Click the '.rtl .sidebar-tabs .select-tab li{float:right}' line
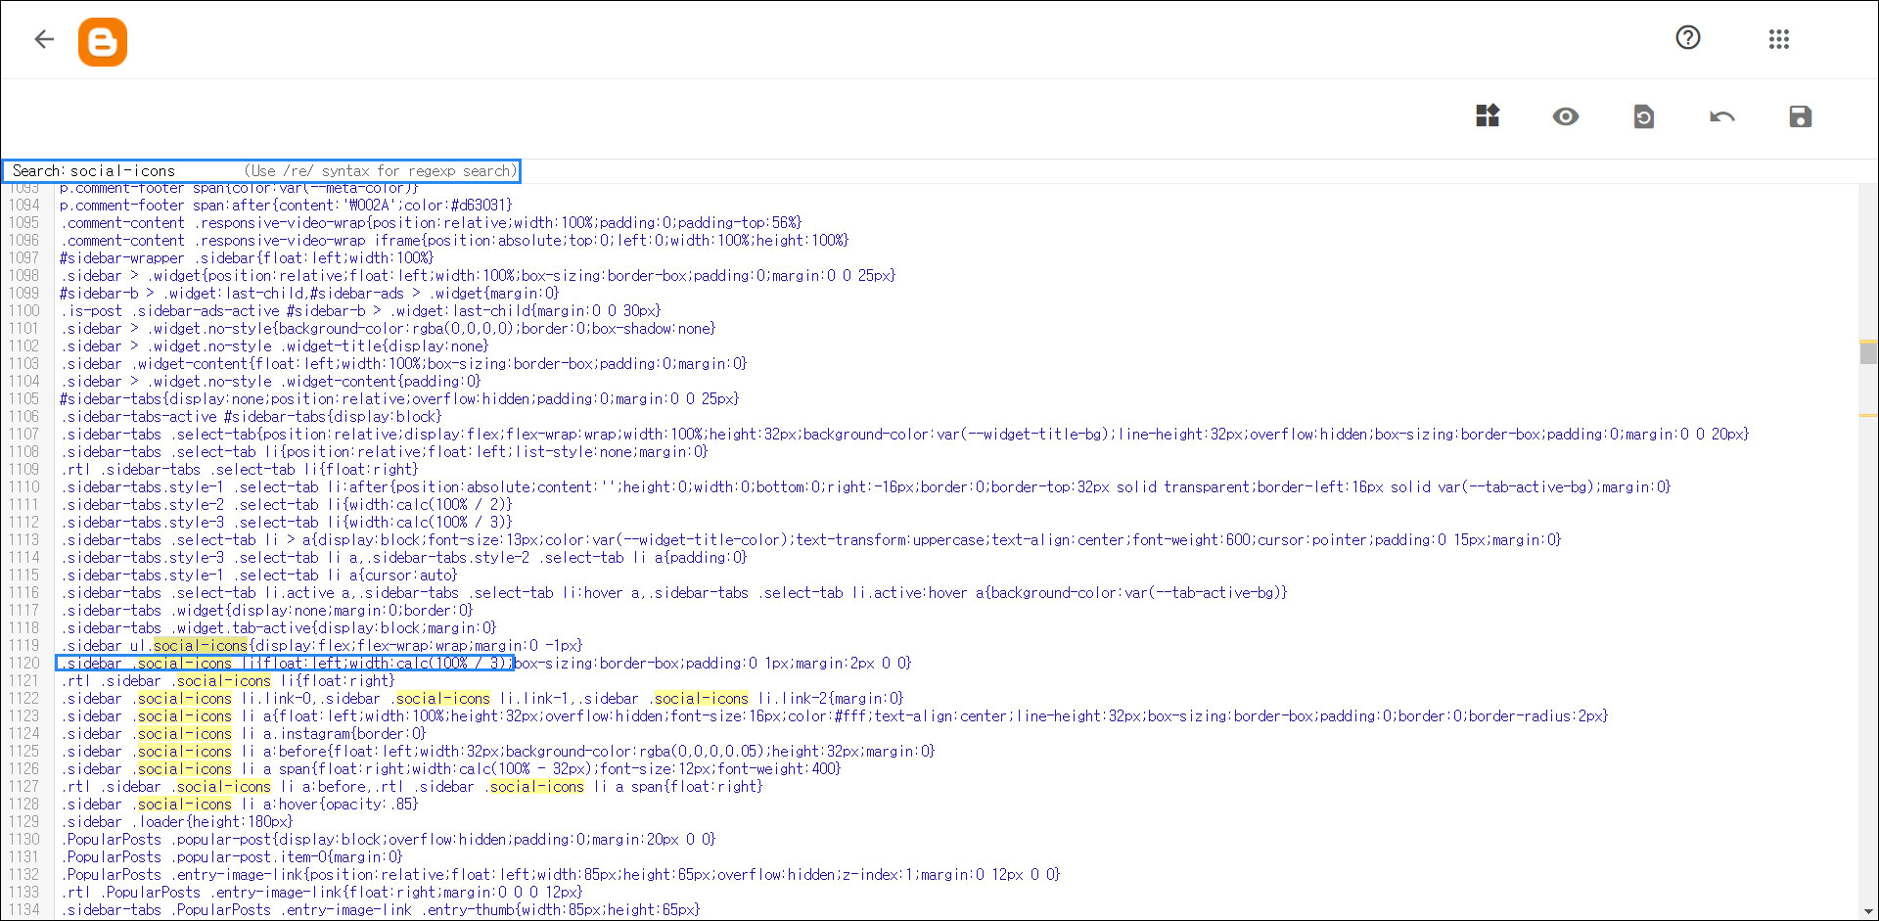The height and width of the screenshot is (921, 1879). [239, 469]
